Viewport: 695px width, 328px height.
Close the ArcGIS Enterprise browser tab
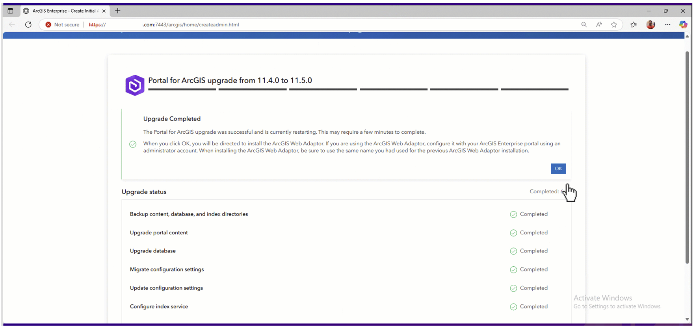click(x=104, y=11)
